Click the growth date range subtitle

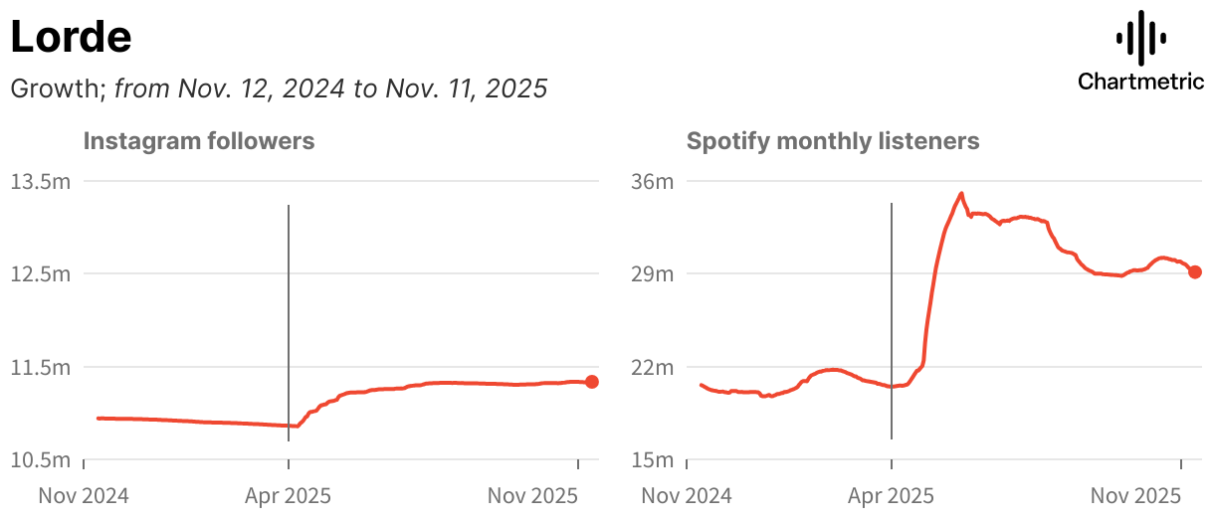coord(279,88)
